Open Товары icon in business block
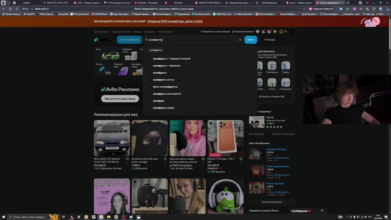Screen dimensions: 391x220 pyautogui.click(x=286, y=68)
